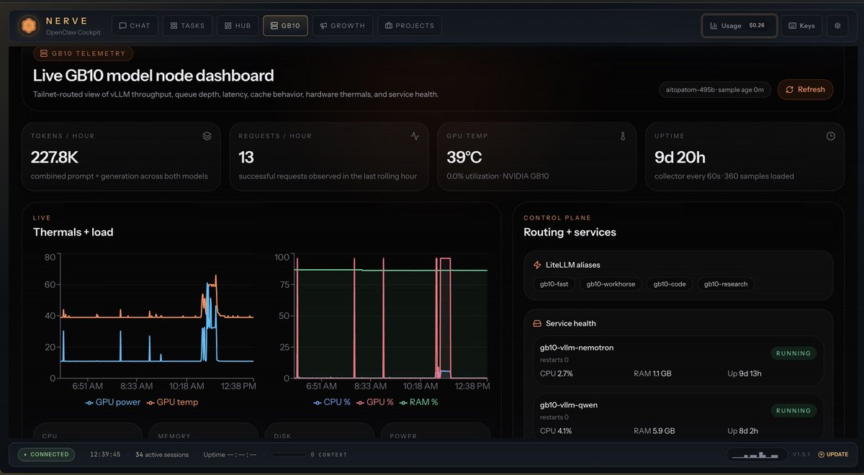This screenshot has width=864, height=475.
Task: Click the thermometer icon in GPU Temp card
Action: [623, 135]
